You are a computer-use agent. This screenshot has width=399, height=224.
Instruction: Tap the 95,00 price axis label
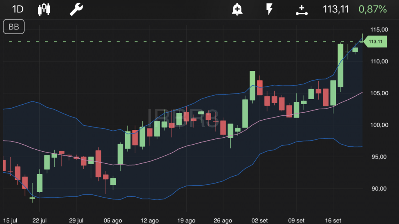click(x=379, y=157)
